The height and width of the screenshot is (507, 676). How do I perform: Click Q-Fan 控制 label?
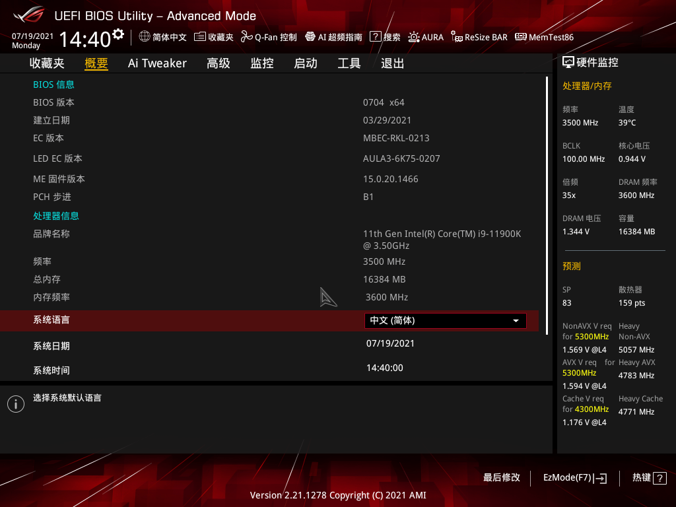275,38
